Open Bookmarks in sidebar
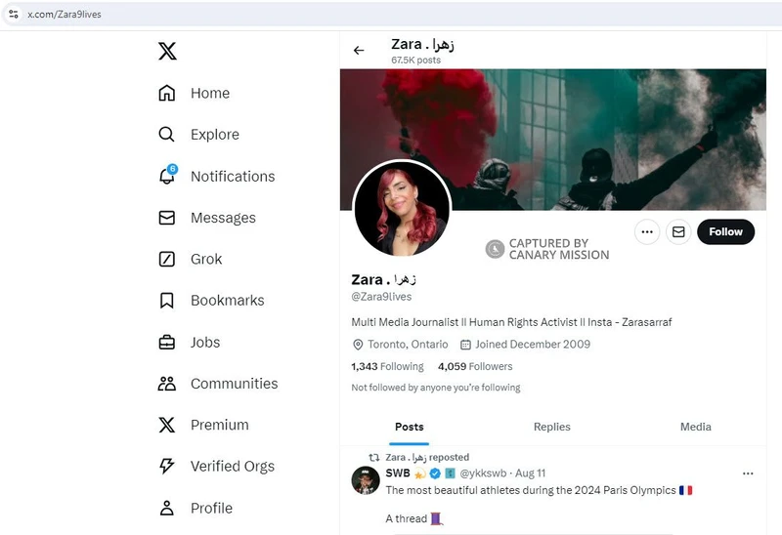Image resolution: width=782 pixels, height=535 pixels. tap(211, 301)
